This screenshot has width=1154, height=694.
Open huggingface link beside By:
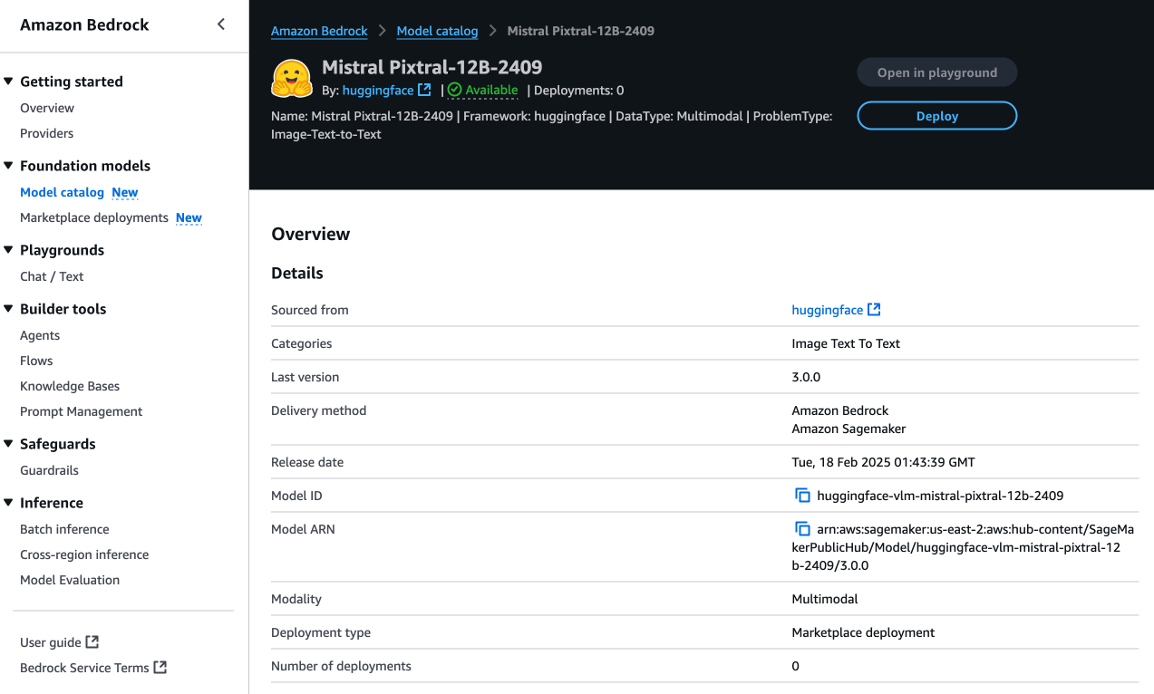click(378, 90)
